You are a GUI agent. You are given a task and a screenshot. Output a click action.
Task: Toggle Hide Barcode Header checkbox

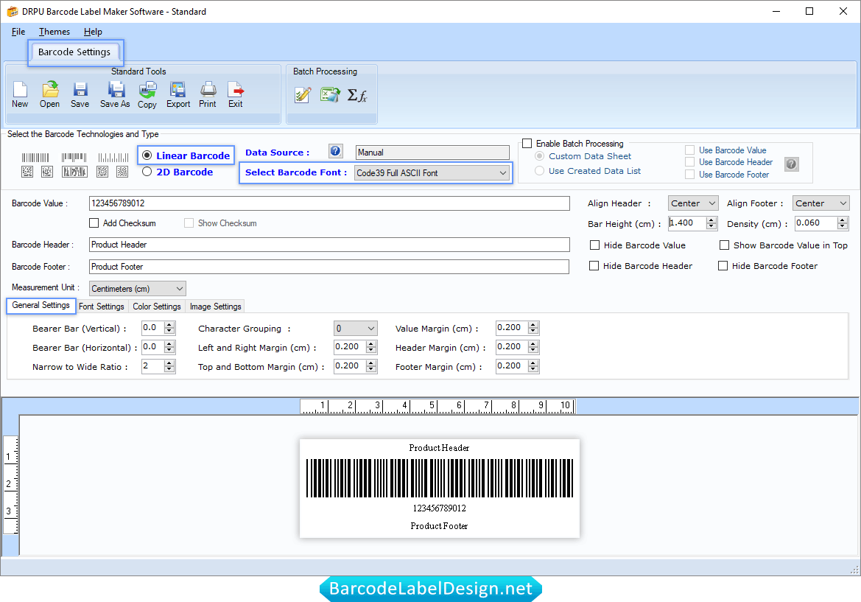tap(594, 266)
